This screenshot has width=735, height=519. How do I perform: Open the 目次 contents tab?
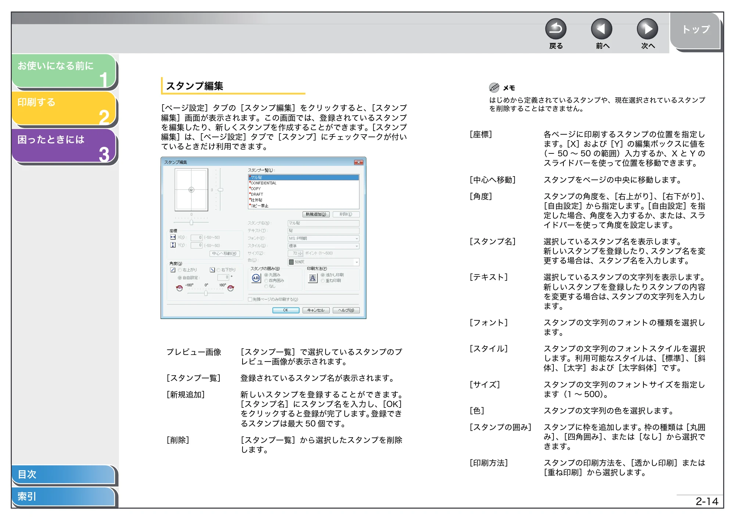(x=63, y=474)
